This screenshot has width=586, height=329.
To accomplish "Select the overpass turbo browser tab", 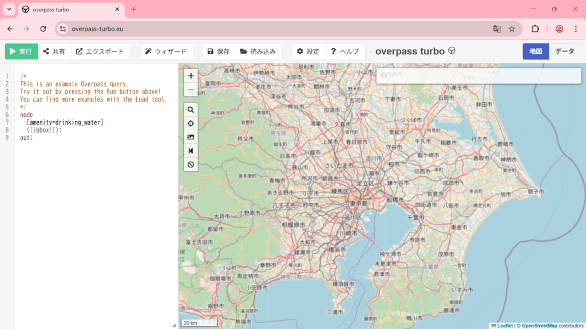I will (x=71, y=9).
